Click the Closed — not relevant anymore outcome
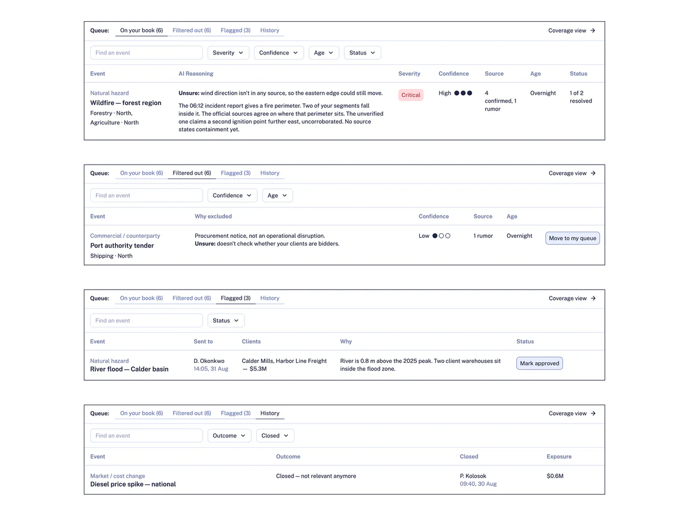This screenshot has height=516, width=689. [316, 476]
